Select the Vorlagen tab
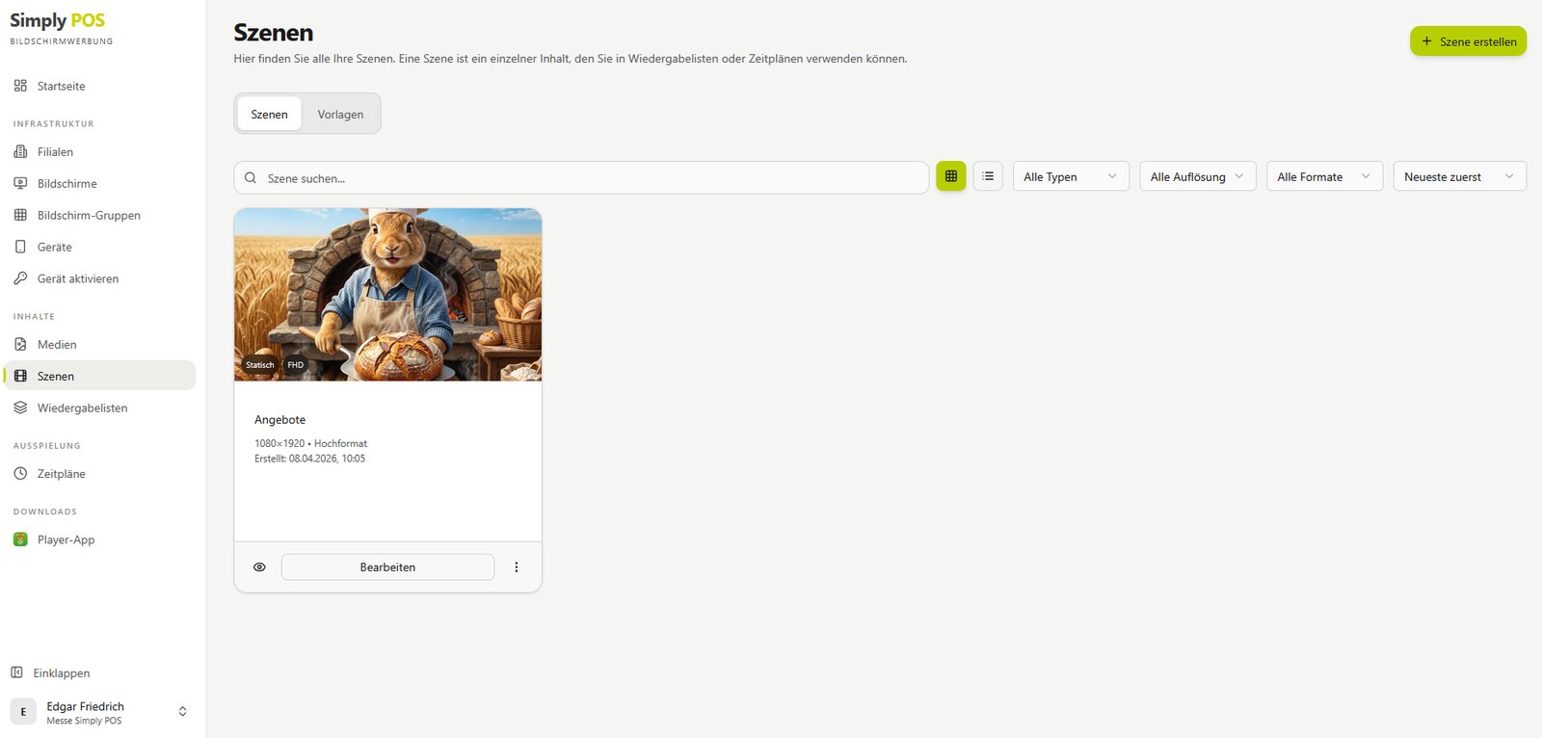The height and width of the screenshot is (738, 1542). [x=341, y=114]
